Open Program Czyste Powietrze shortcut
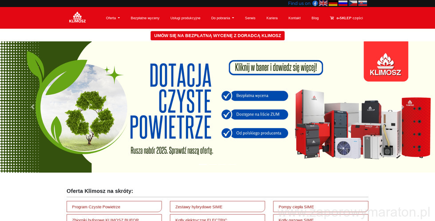 (x=114, y=207)
